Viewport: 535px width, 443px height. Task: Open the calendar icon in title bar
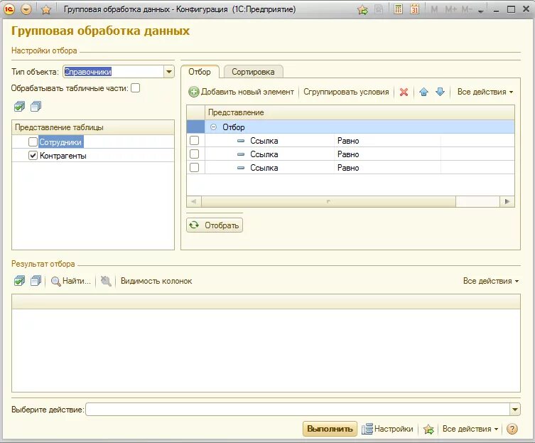tap(414, 9)
